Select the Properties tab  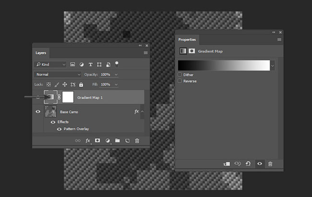coord(187,39)
